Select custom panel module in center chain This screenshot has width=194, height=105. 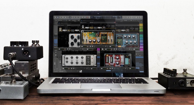tap(83, 27)
